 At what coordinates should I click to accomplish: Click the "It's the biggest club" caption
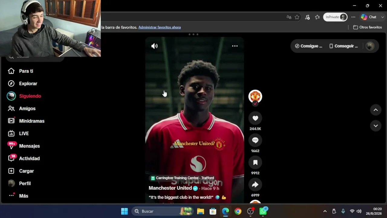coord(187,197)
